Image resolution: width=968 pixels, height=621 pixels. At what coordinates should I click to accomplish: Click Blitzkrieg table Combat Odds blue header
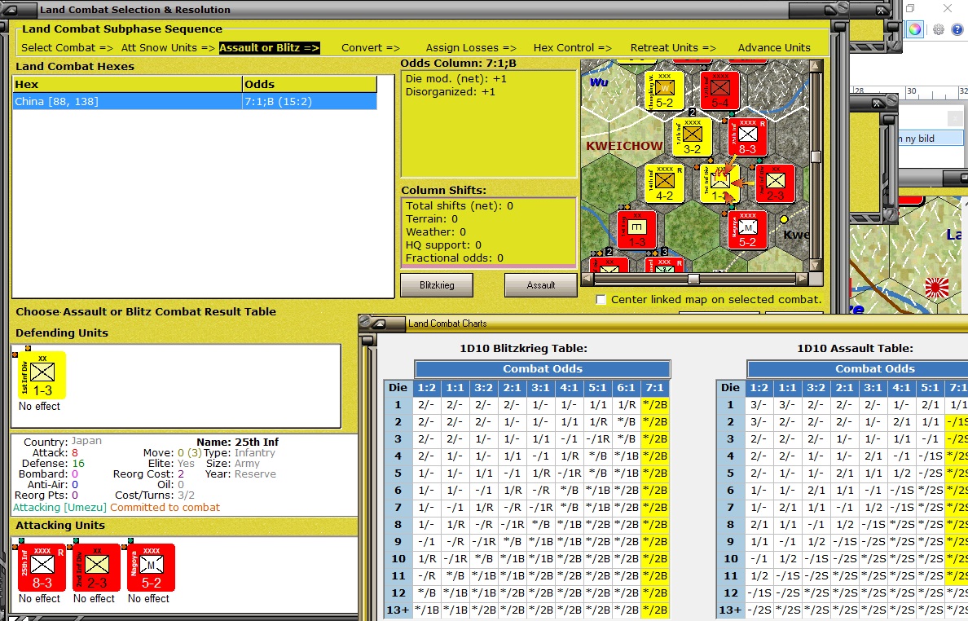coord(543,369)
